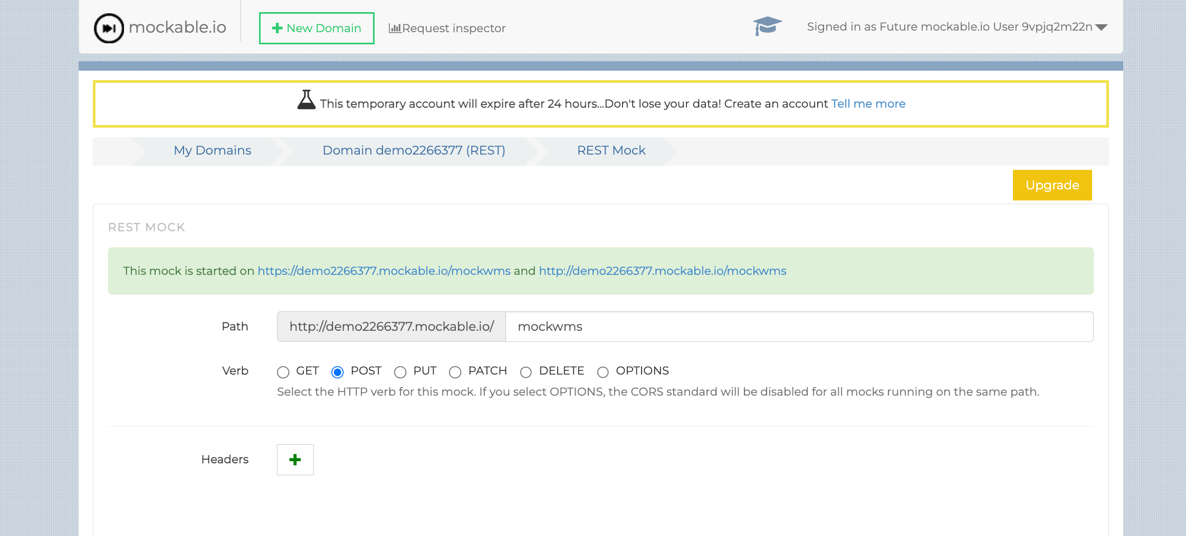Select the GET verb radio button
1186x536 pixels.
[283, 372]
